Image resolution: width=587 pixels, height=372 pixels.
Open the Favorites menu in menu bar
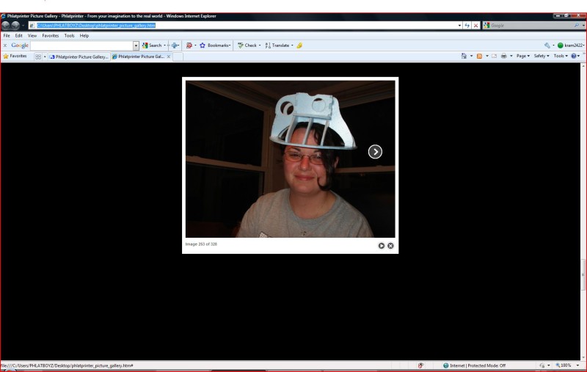(50, 35)
